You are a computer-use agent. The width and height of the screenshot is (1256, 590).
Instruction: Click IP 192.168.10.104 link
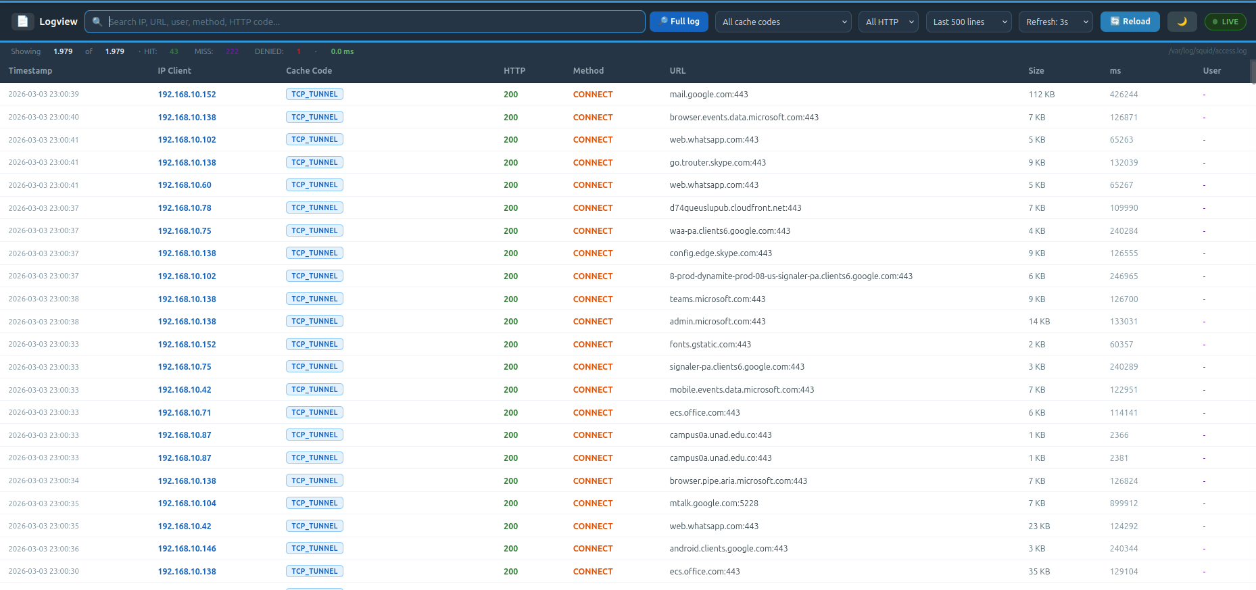pos(187,503)
